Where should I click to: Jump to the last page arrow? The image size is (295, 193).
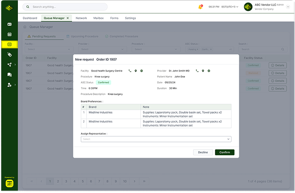coord(144,181)
